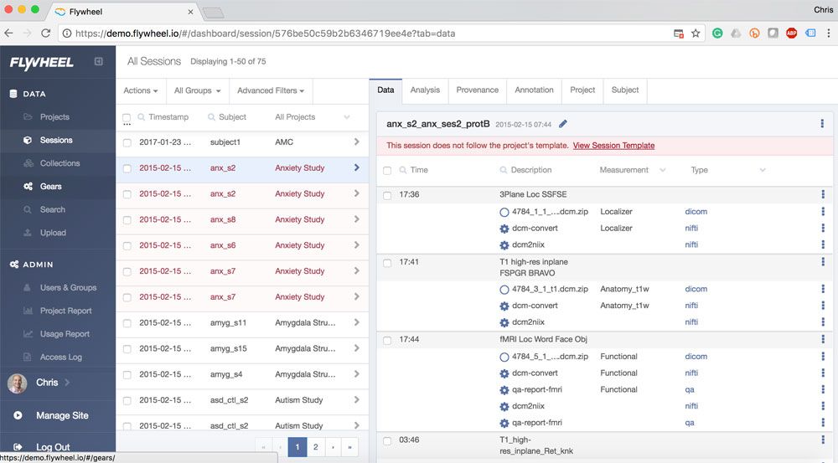Click the circle icon next to 4784_3_1_t1.dcm.zip
Viewport: 838px width, 463px height.
click(x=504, y=289)
